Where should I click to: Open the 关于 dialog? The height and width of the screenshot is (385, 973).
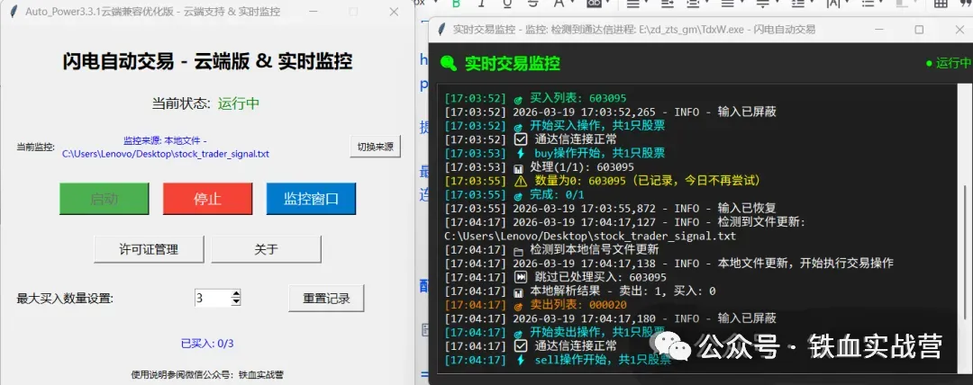(266, 250)
